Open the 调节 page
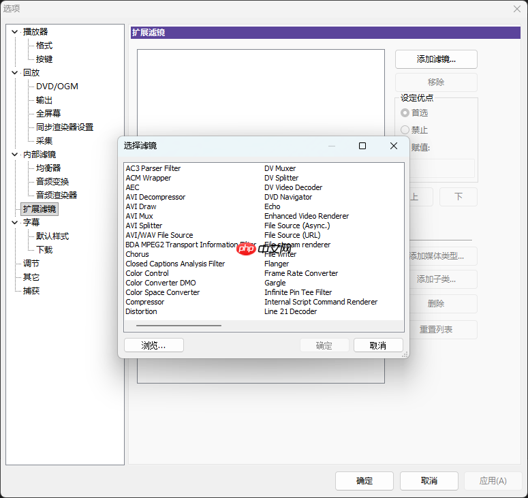The height and width of the screenshot is (498, 528). (31, 264)
